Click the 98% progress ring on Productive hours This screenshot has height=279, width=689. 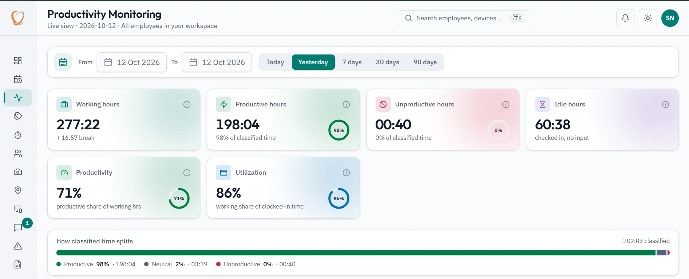[339, 130]
